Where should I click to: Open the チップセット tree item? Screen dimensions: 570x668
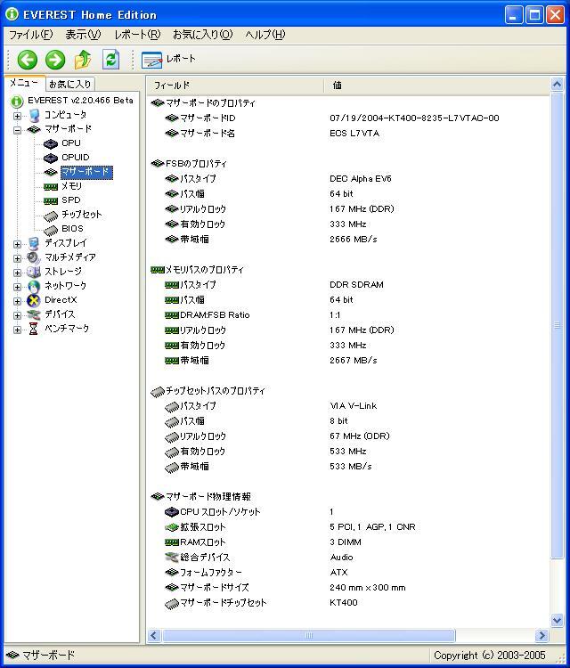81,215
